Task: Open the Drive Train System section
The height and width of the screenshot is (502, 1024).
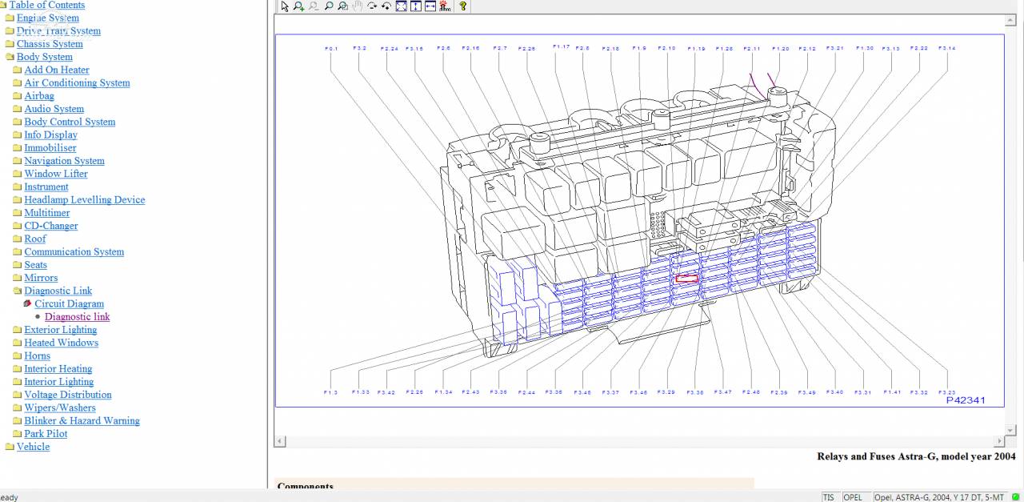Action: [58, 31]
